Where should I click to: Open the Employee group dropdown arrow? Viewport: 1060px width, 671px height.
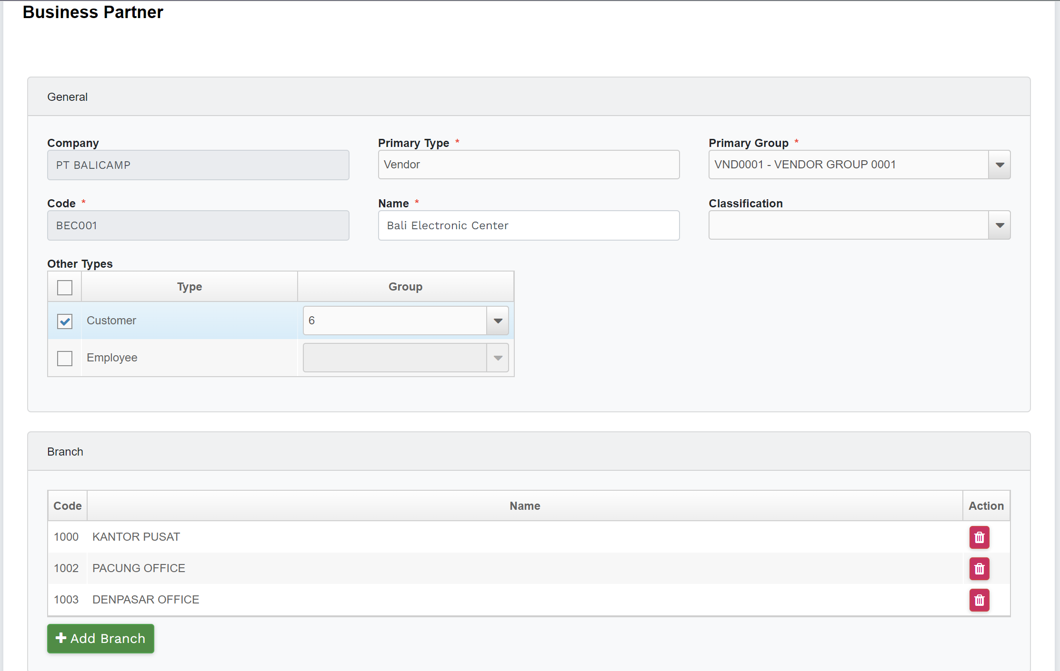pyautogui.click(x=498, y=358)
